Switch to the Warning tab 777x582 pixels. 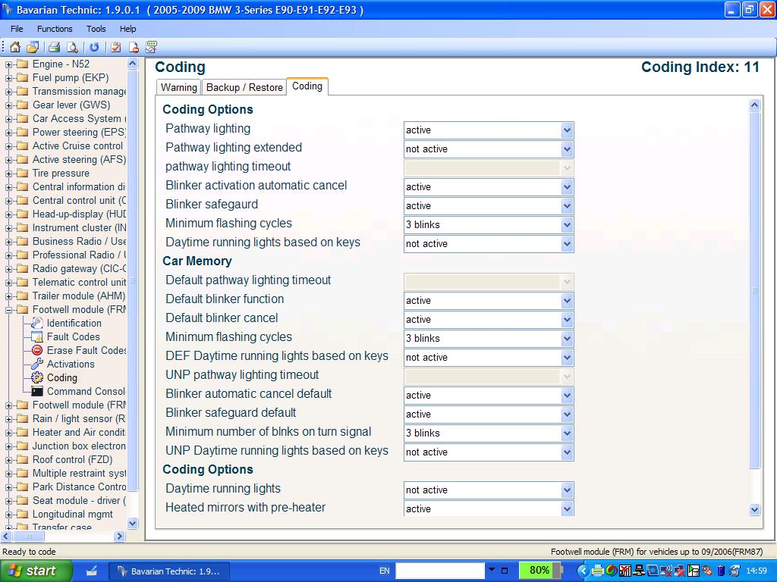[178, 87]
